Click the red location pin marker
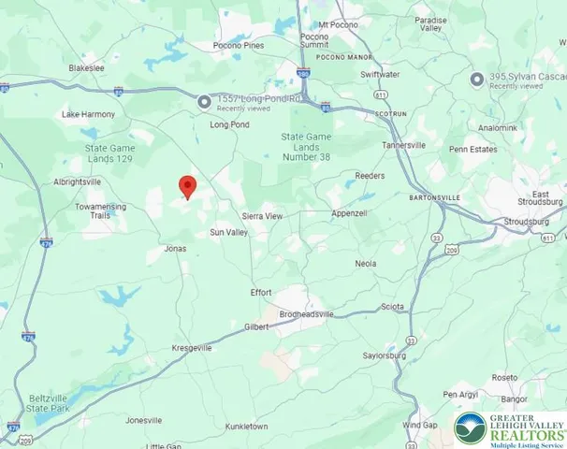This screenshot has height=449, width=567. (188, 188)
